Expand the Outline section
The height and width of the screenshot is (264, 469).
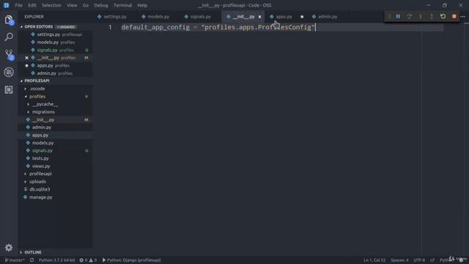pyautogui.click(x=33, y=252)
